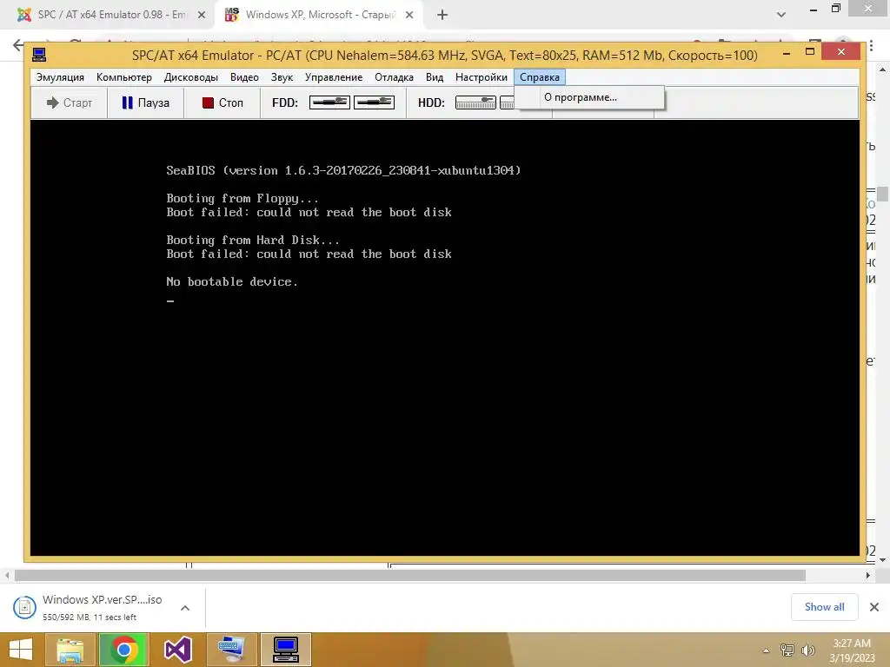The width and height of the screenshot is (890, 667).
Task: Click the network tray icon
Action: (x=787, y=650)
